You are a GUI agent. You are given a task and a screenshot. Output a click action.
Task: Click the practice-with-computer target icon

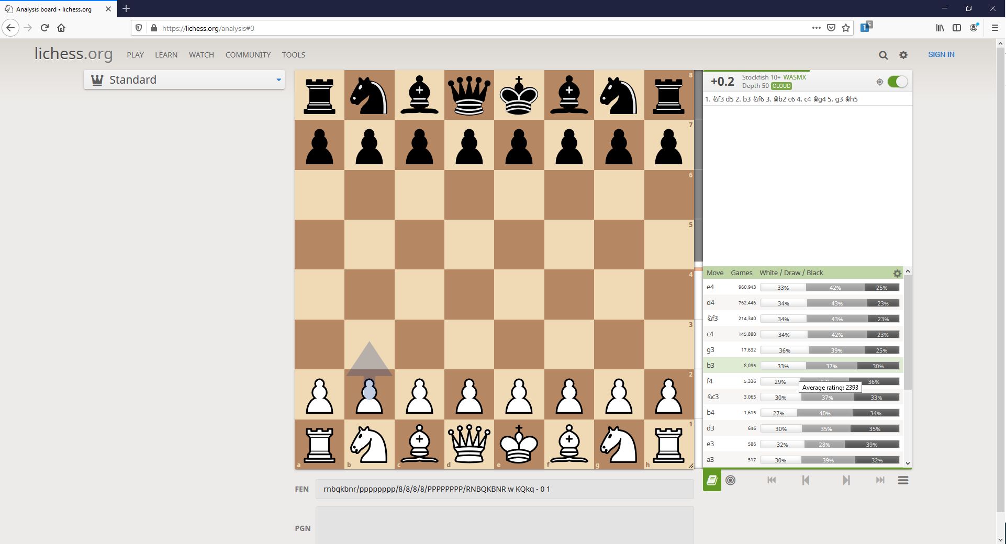coord(731,480)
